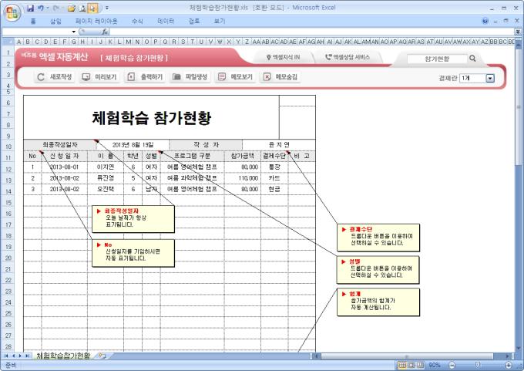Click the zoom out minus button

(452, 365)
